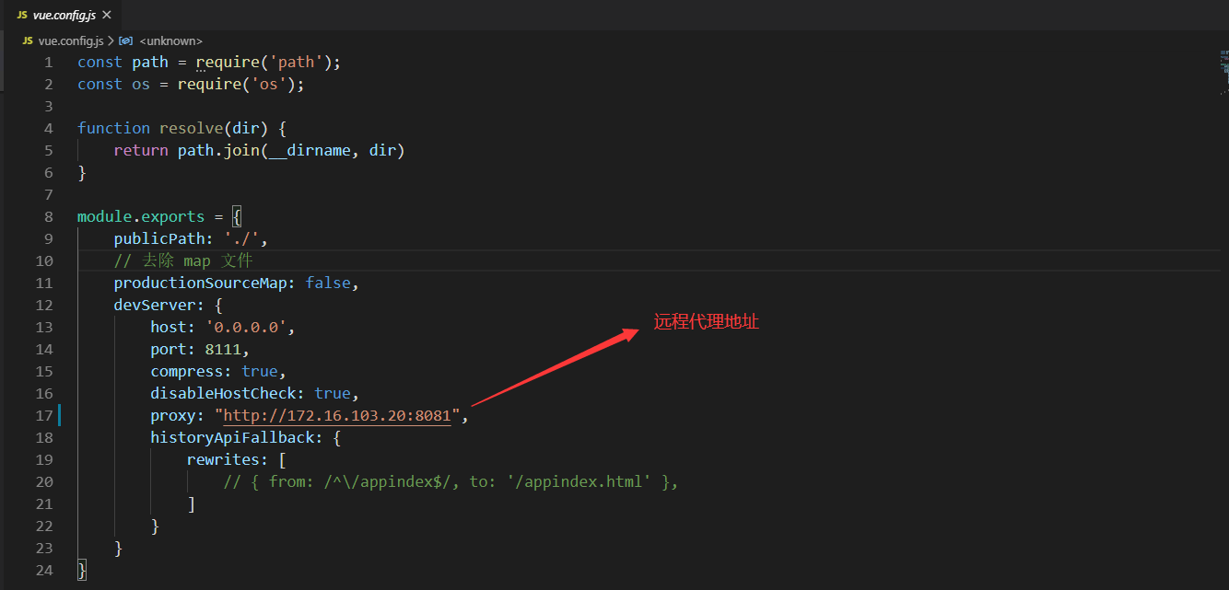Open the vue.config.js breadcrumb dropdown
1229x590 pixels.
tap(72, 41)
